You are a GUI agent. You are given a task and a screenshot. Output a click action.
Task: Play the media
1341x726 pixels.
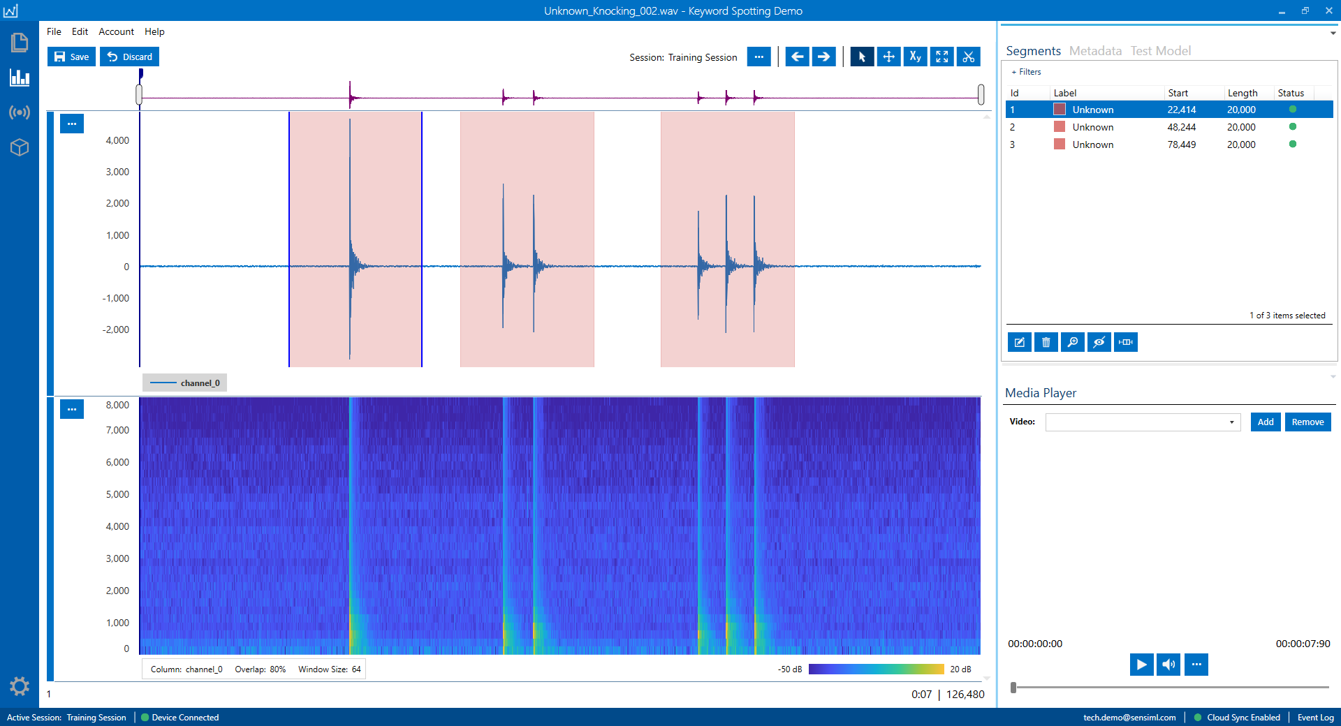click(x=1141, y=665)
